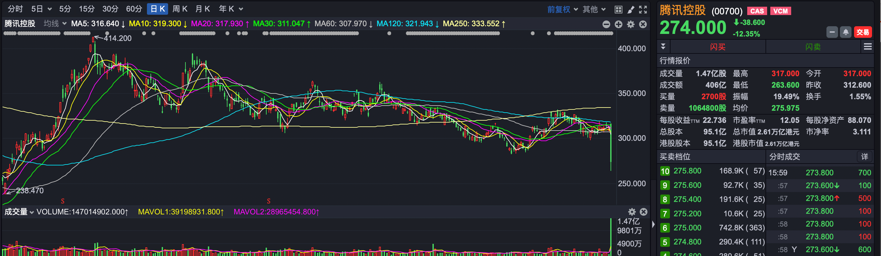Click the red 交易 trade button
The width and height of the screenshot is (881, 256).
click(x=862, y=32)
